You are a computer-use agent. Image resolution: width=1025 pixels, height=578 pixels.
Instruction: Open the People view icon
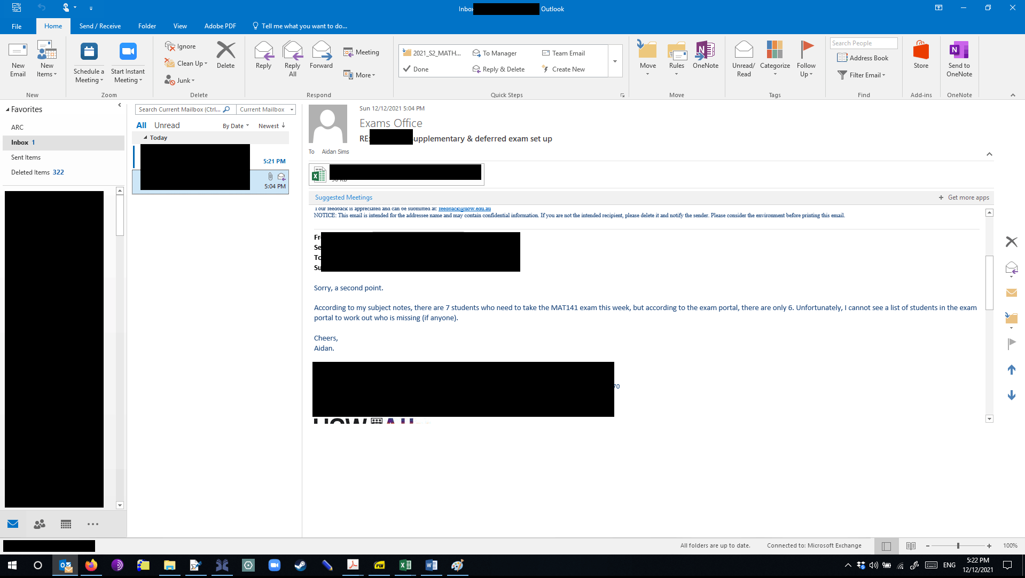(39, 524)
